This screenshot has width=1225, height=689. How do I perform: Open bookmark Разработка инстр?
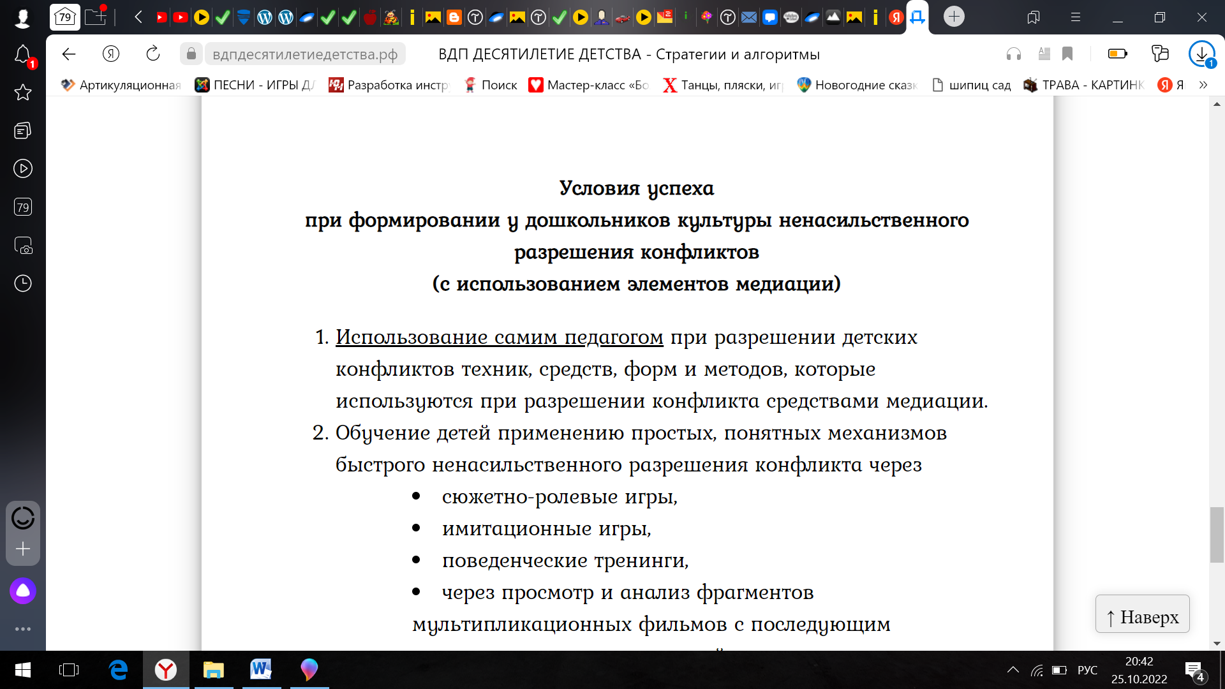(389, 85)
